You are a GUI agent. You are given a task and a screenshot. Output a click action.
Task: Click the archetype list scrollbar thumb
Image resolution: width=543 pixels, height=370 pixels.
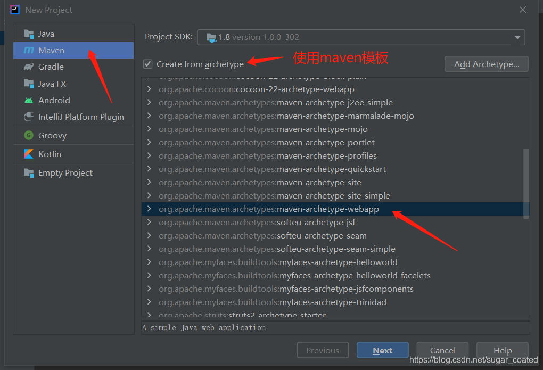(525, 184)
